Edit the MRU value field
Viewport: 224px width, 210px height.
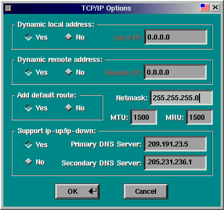click(x=199, y=117)
